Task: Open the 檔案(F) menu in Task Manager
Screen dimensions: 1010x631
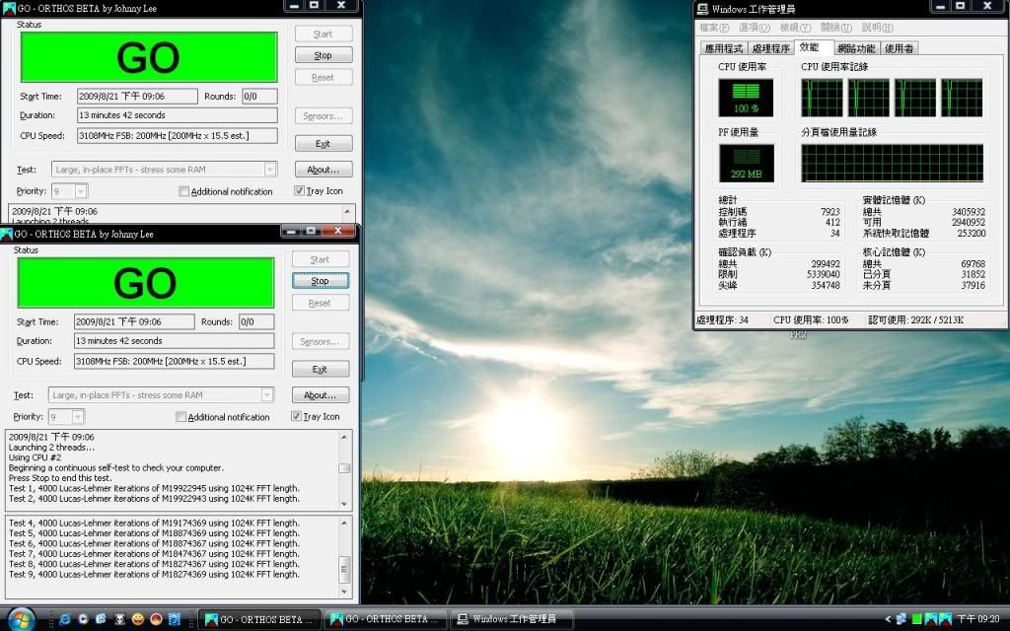Action: [x=715, y=28]
